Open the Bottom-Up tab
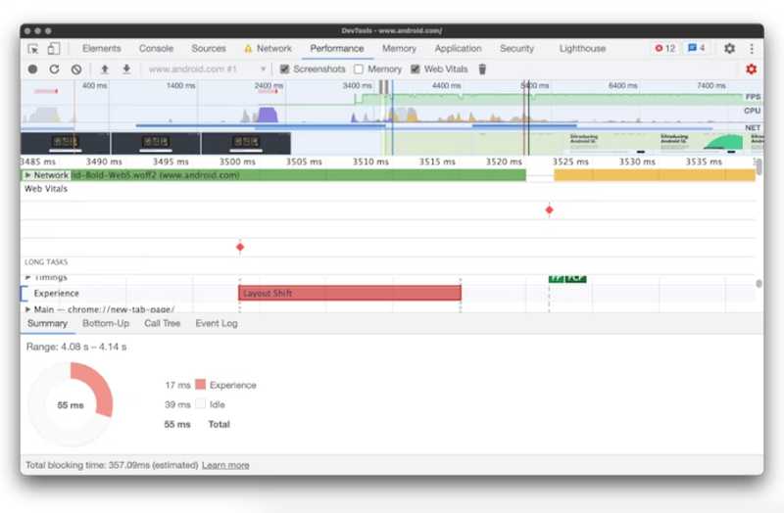 click(105, 323)
